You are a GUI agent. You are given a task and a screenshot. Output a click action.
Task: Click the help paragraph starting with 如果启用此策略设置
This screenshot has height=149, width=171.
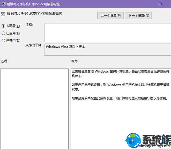120,87
